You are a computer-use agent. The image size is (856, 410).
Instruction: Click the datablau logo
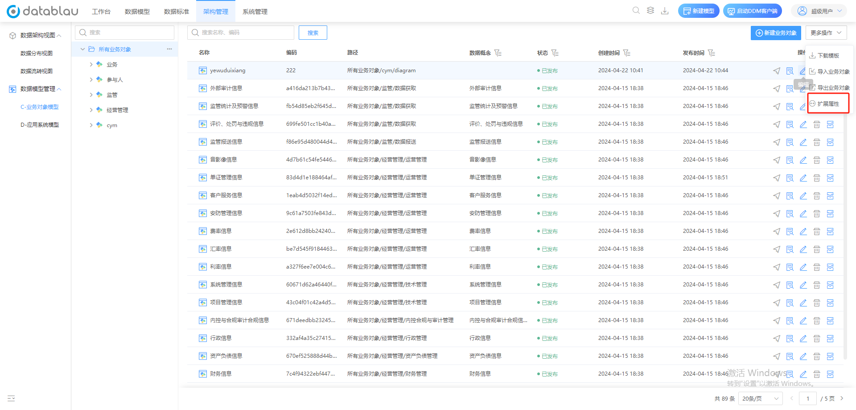click(x=42, y=11)
